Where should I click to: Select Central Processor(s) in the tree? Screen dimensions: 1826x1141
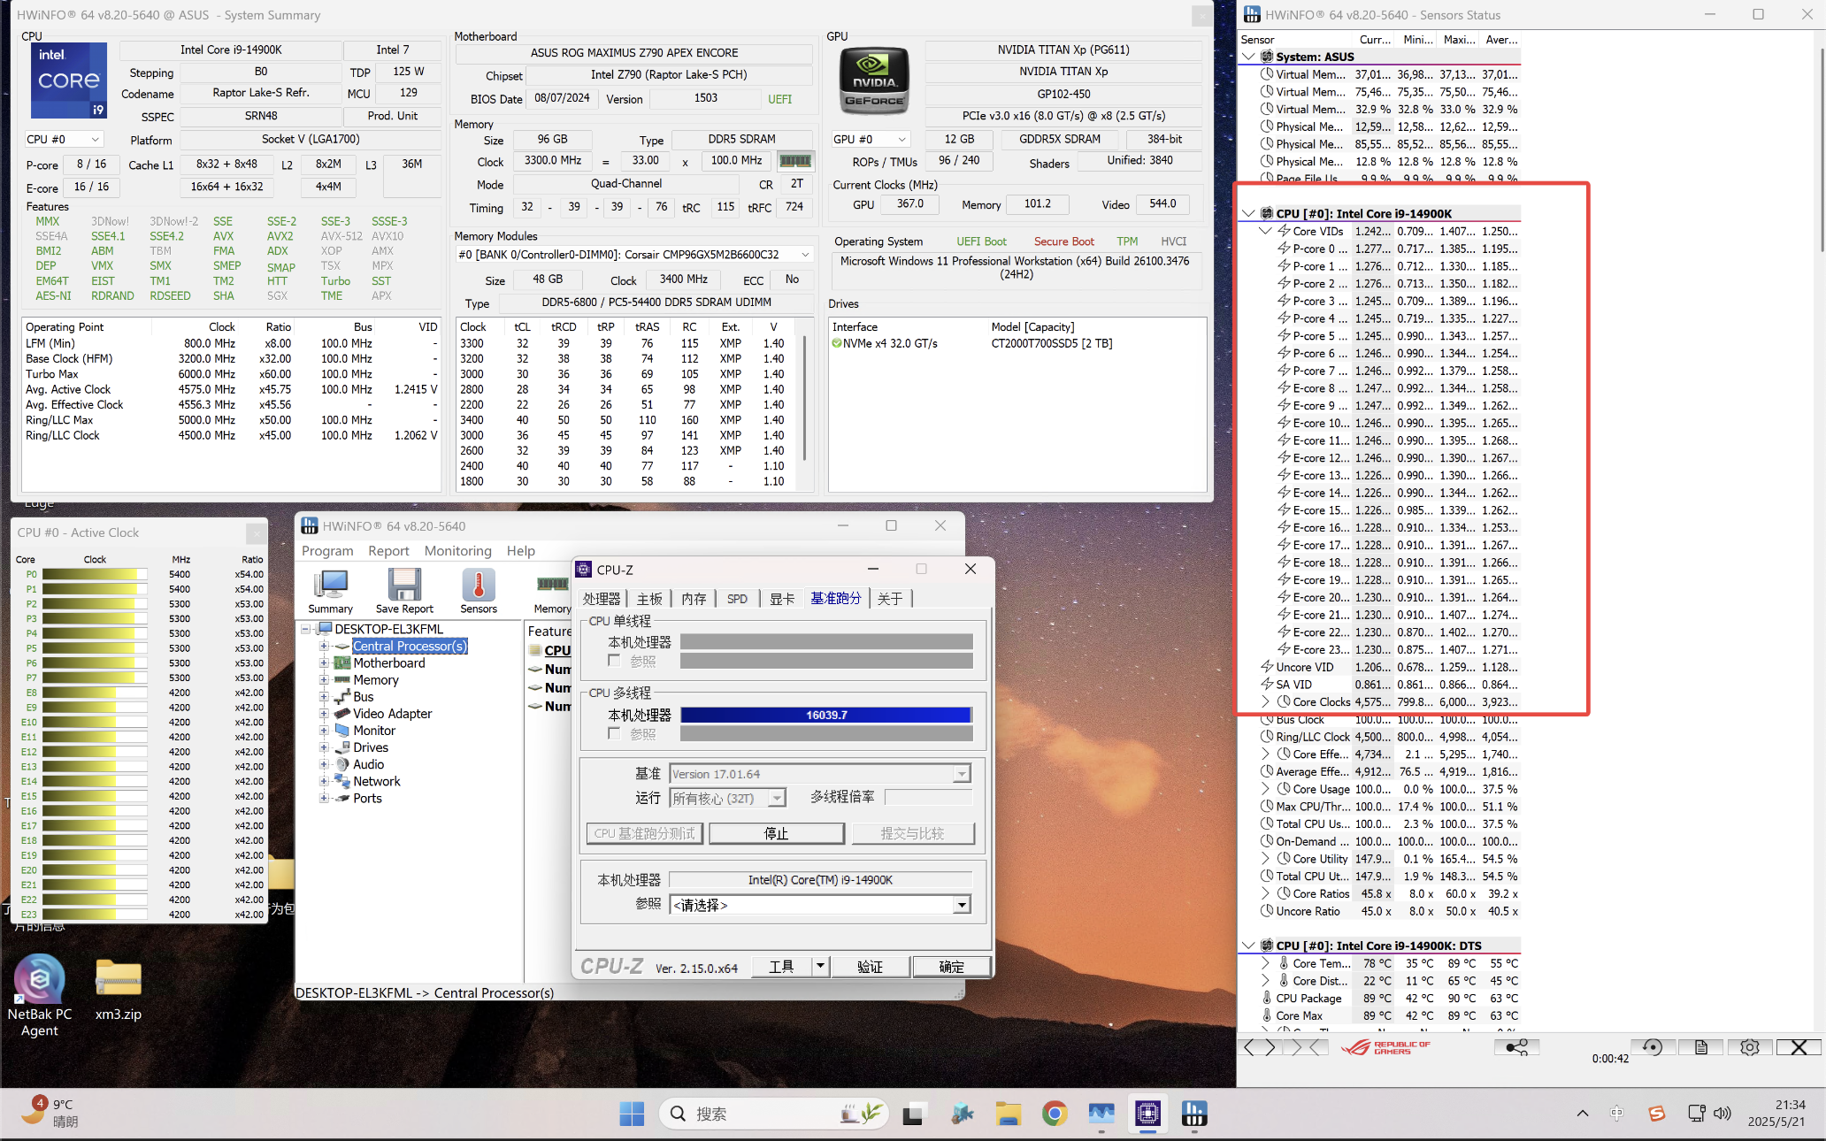click(x=410, y=647)
